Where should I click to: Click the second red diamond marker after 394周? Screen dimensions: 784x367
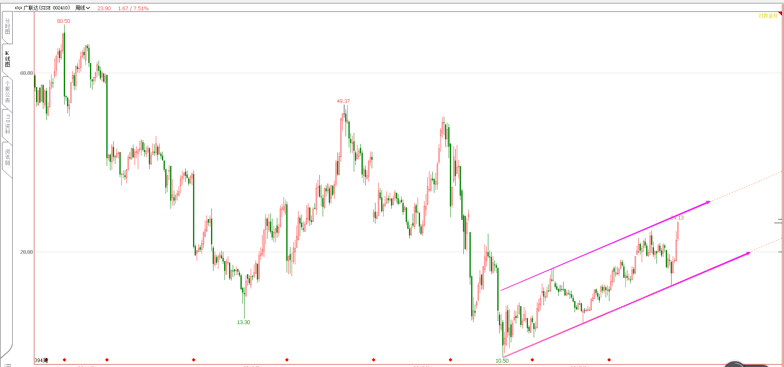click(107, 360)
